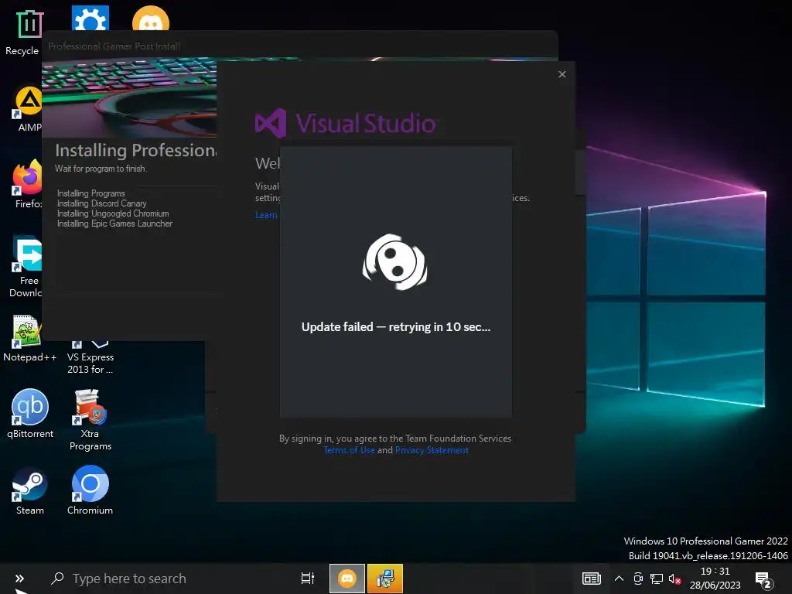Open the Privacy Statement link
The width and height of the screenshot is (792, 594).
[432, 450]
